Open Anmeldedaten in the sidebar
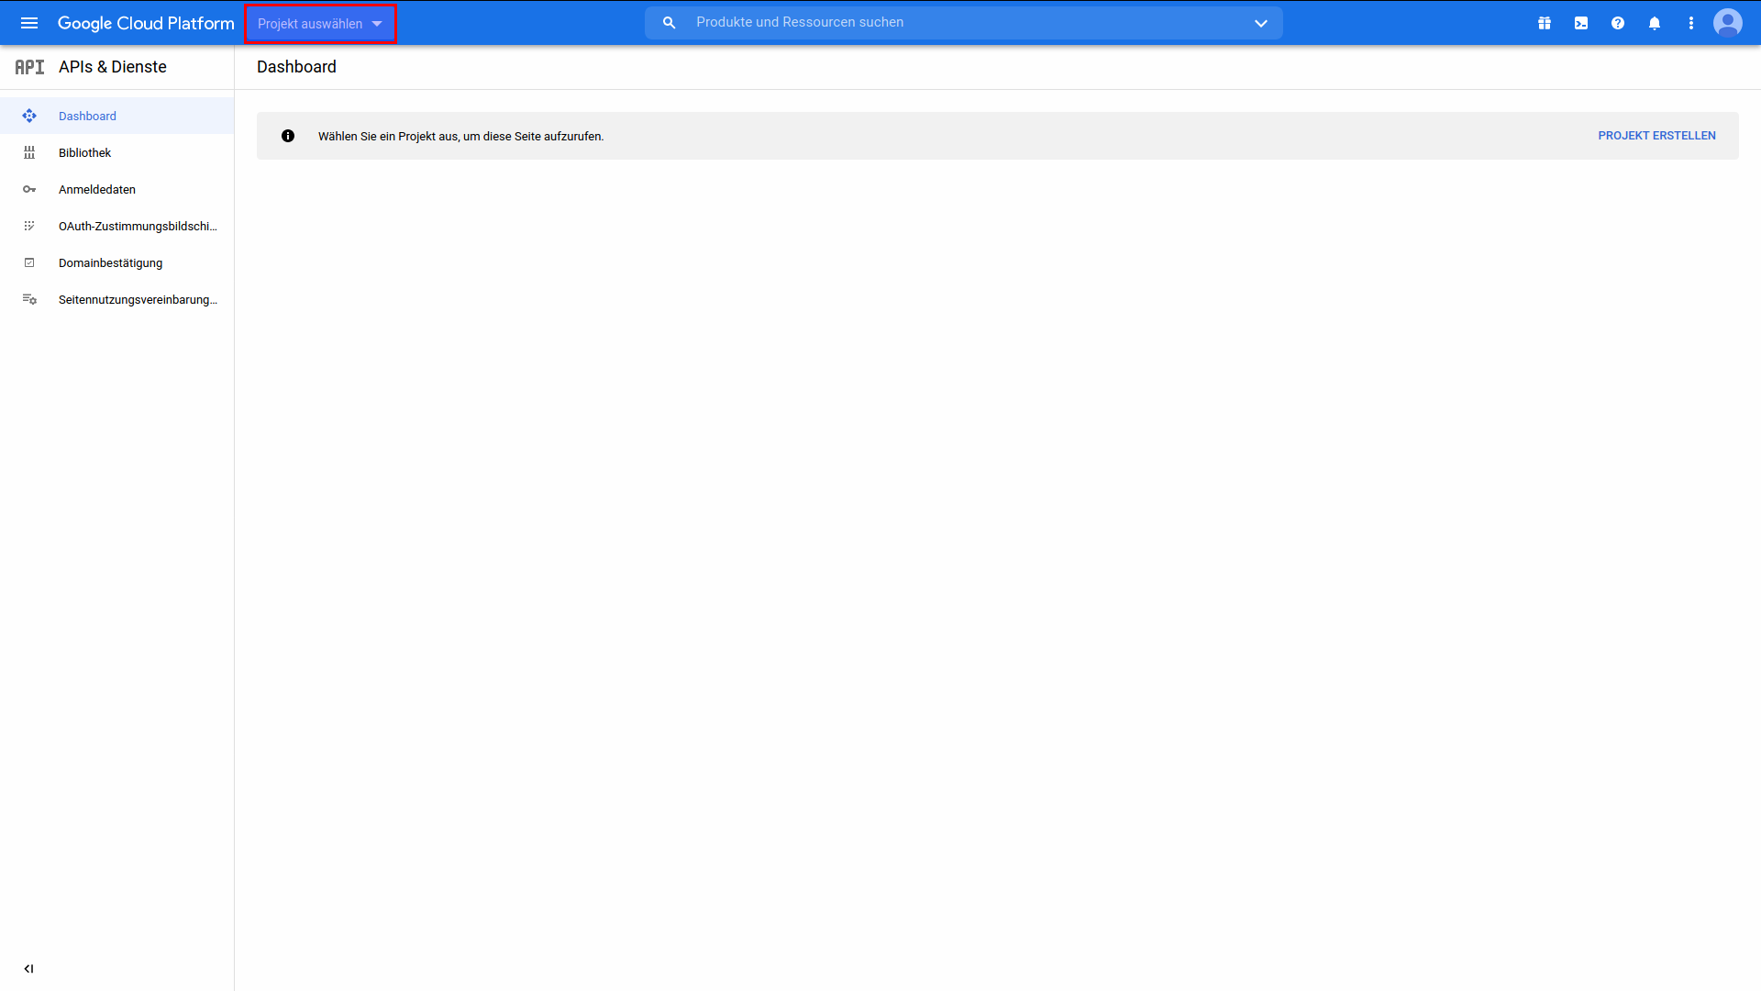This screenshot has height=991, width=1761. click(116, 189)
